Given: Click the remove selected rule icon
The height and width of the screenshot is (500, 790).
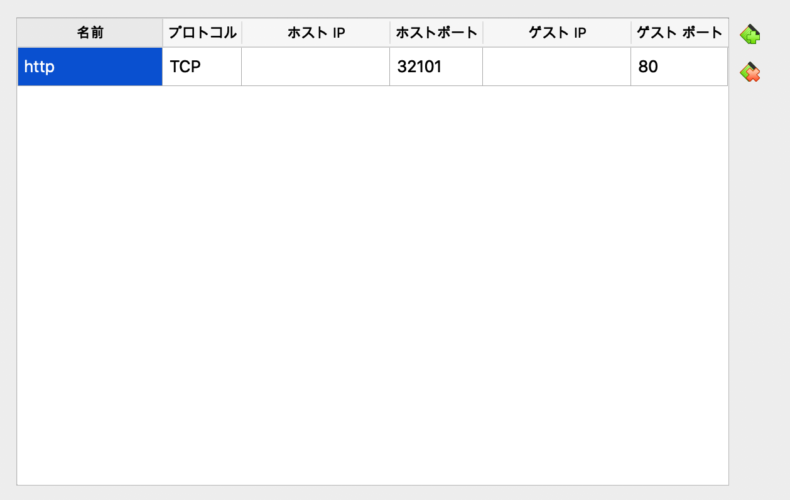Looking at the screenshot, I should [751, 72].
